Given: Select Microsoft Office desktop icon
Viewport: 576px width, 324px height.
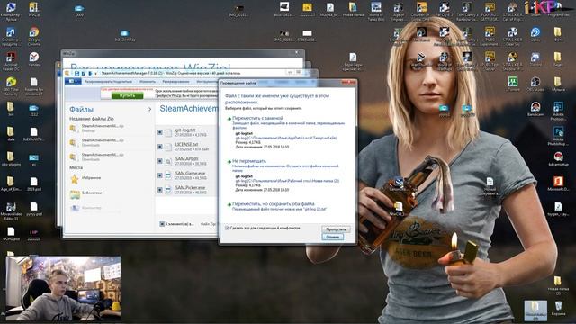Looking at the screenshot, I should [x=558, y=184].
